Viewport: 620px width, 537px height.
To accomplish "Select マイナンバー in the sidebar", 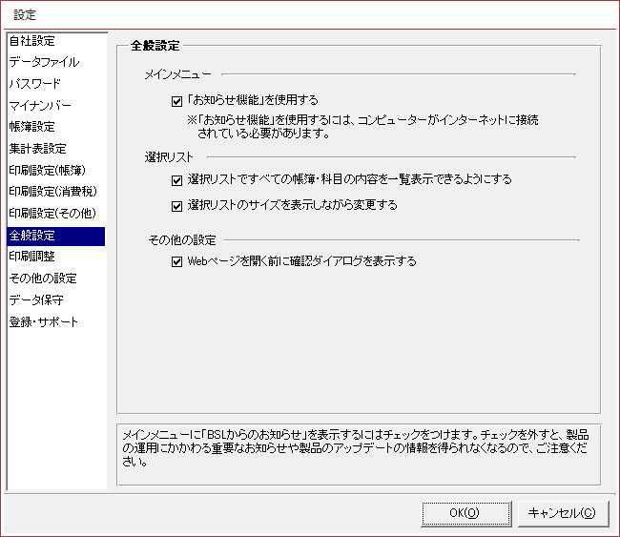I will point(40,105).
